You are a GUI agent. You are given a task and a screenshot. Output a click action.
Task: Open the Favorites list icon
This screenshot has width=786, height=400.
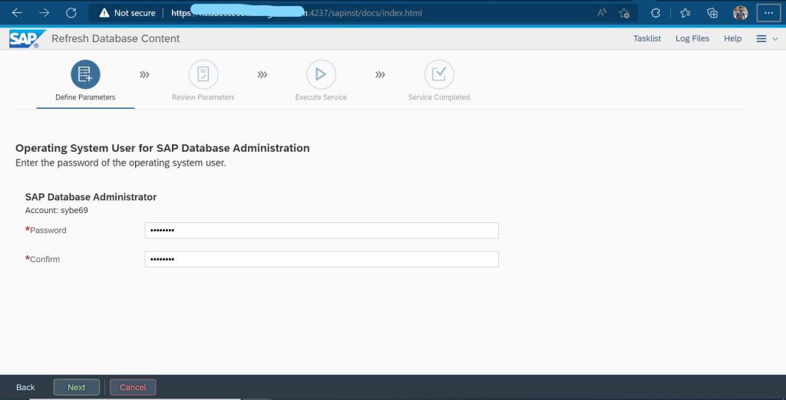tap(685, 13)
